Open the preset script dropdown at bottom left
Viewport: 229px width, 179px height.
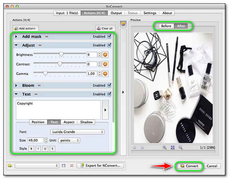coord(37,166)
